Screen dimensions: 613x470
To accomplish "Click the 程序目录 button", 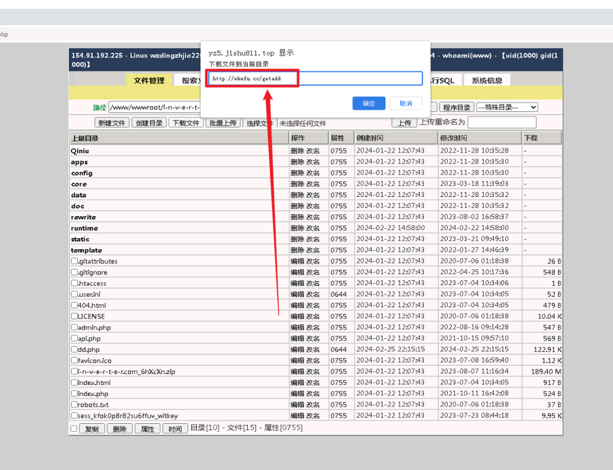I will tap(456, 107).
